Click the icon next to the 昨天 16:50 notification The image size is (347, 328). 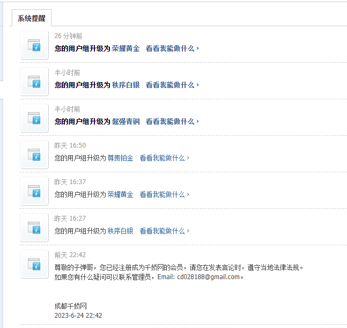[34, 155]
